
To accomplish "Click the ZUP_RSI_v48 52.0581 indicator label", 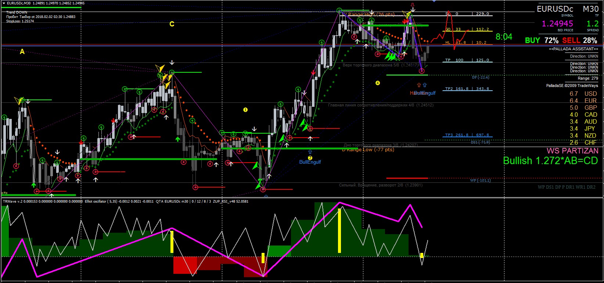I will tap(231, 201).
